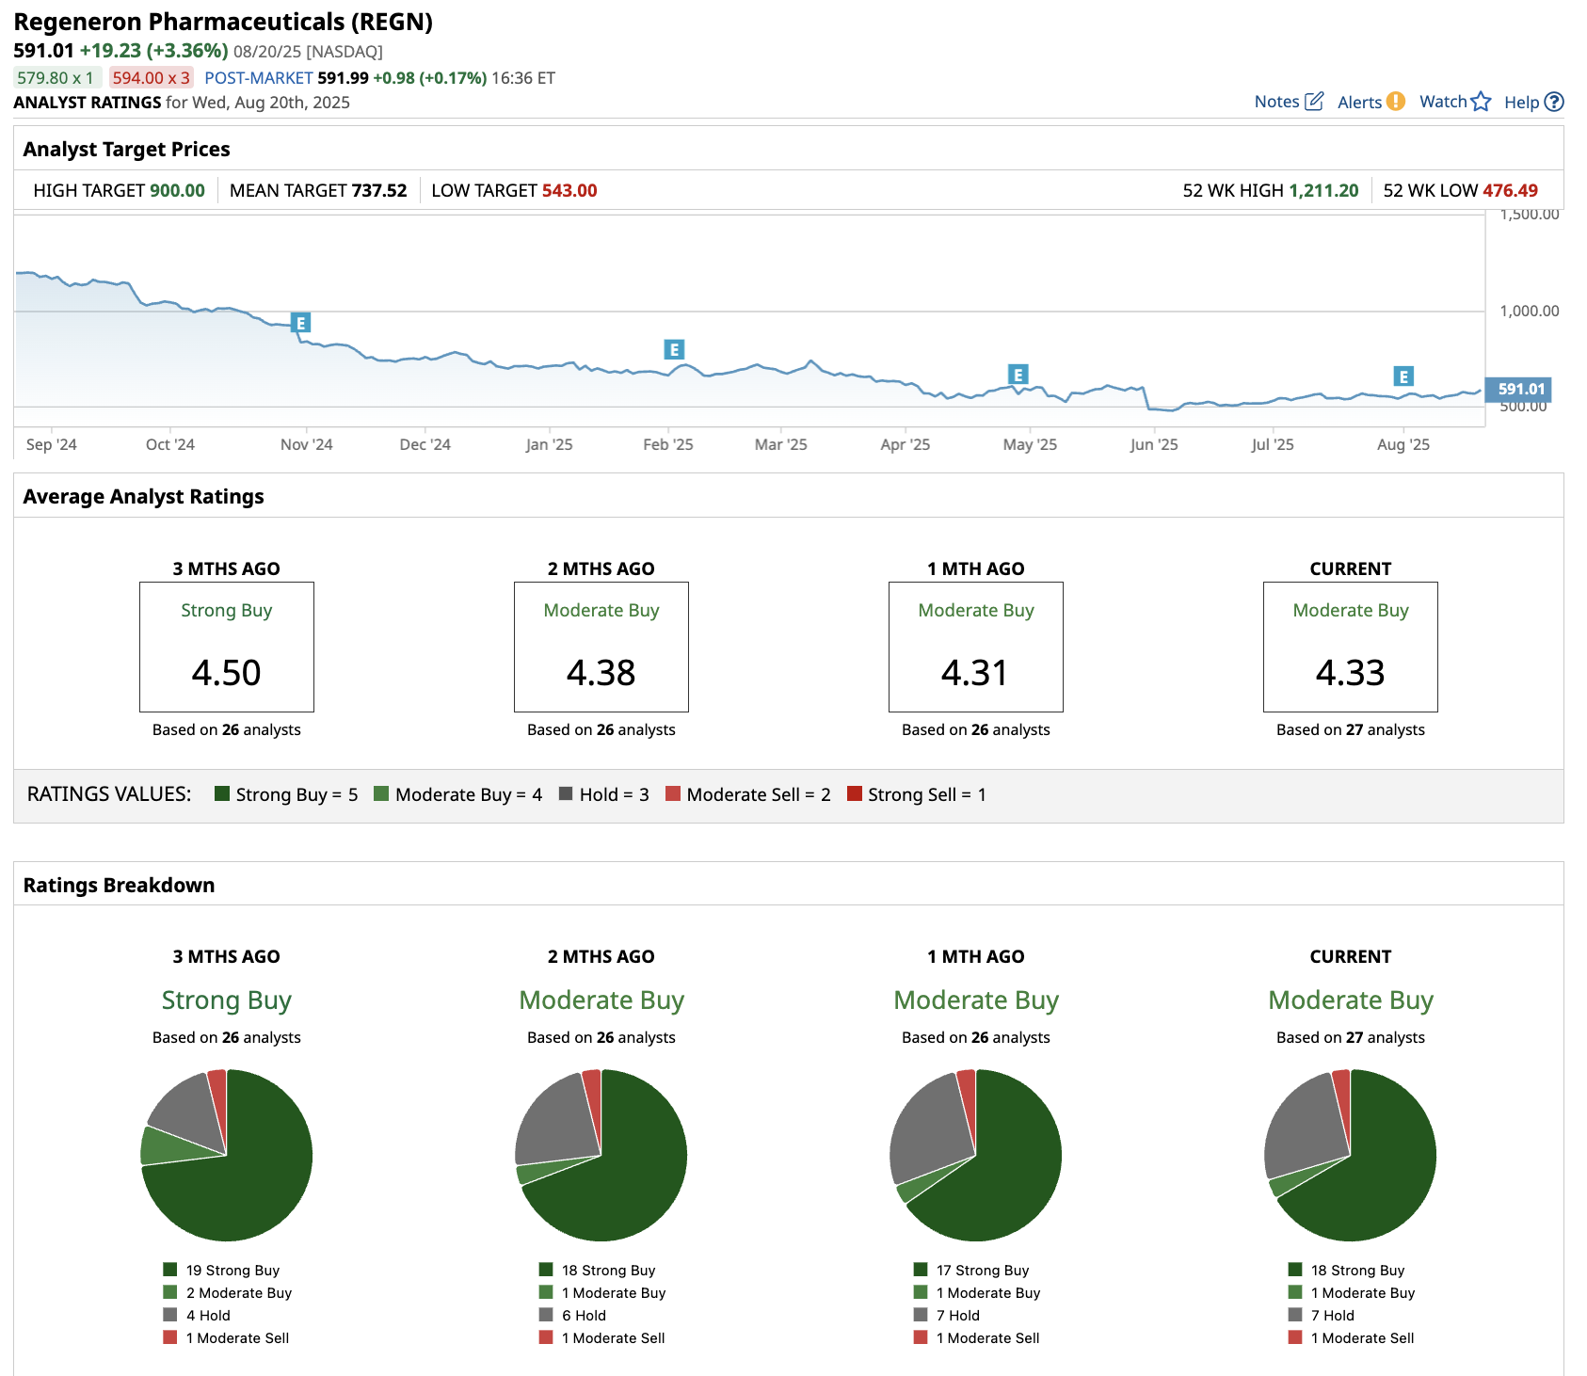Click the CURRENT 1 Moderate Sell swatch
Screen dimensions: 1587x1376
[x=1295, y=1337]
